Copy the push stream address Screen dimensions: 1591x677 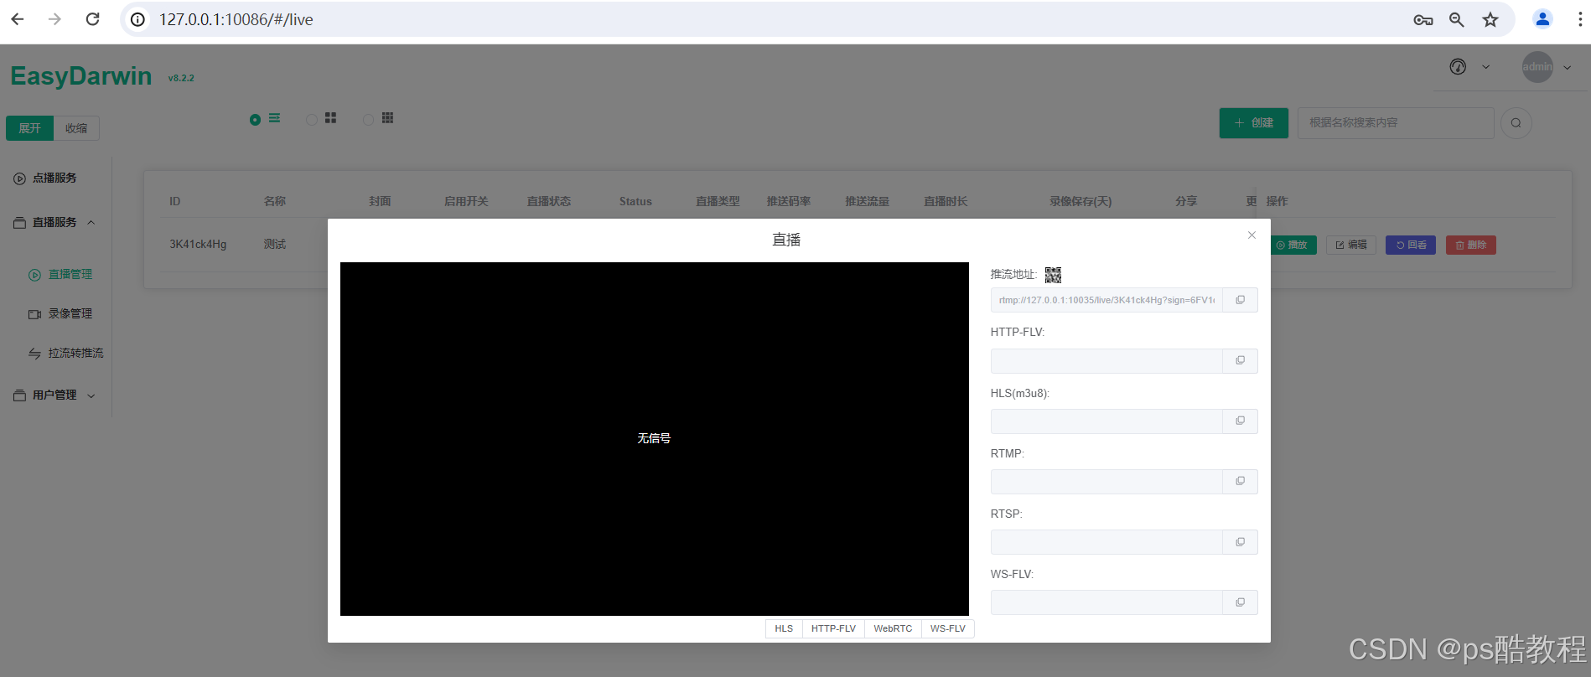pyautogui.click(x=1240, y=300)
